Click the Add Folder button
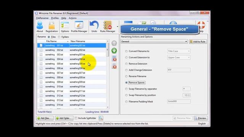244x137 pixels. 64,118
